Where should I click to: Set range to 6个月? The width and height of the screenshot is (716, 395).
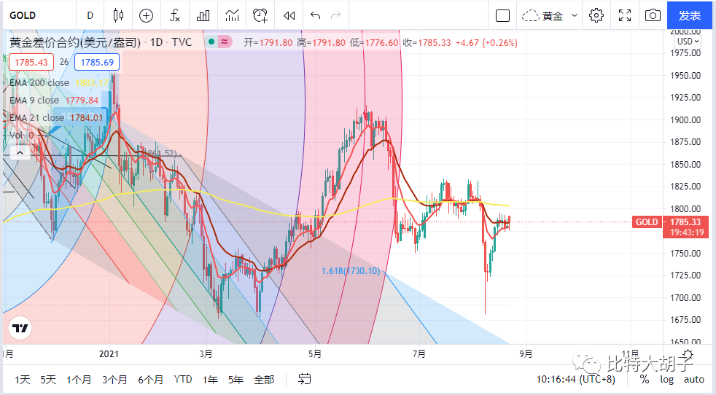(x=151, y=380)
